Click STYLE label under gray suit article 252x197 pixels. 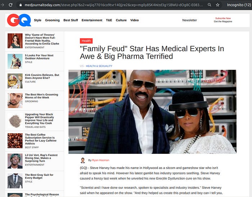tap(28, 182)
